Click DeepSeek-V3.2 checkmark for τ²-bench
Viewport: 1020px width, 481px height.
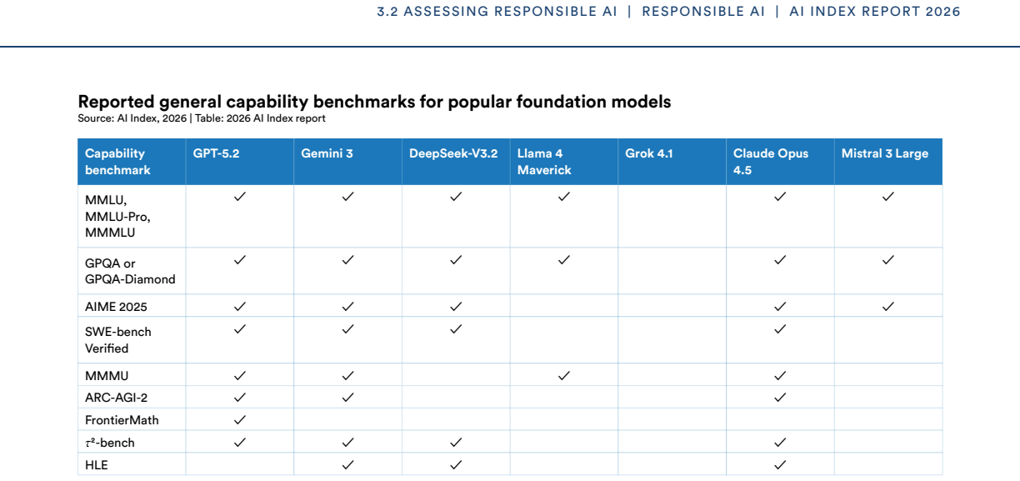pyautogui.click(x=456, y=442)
